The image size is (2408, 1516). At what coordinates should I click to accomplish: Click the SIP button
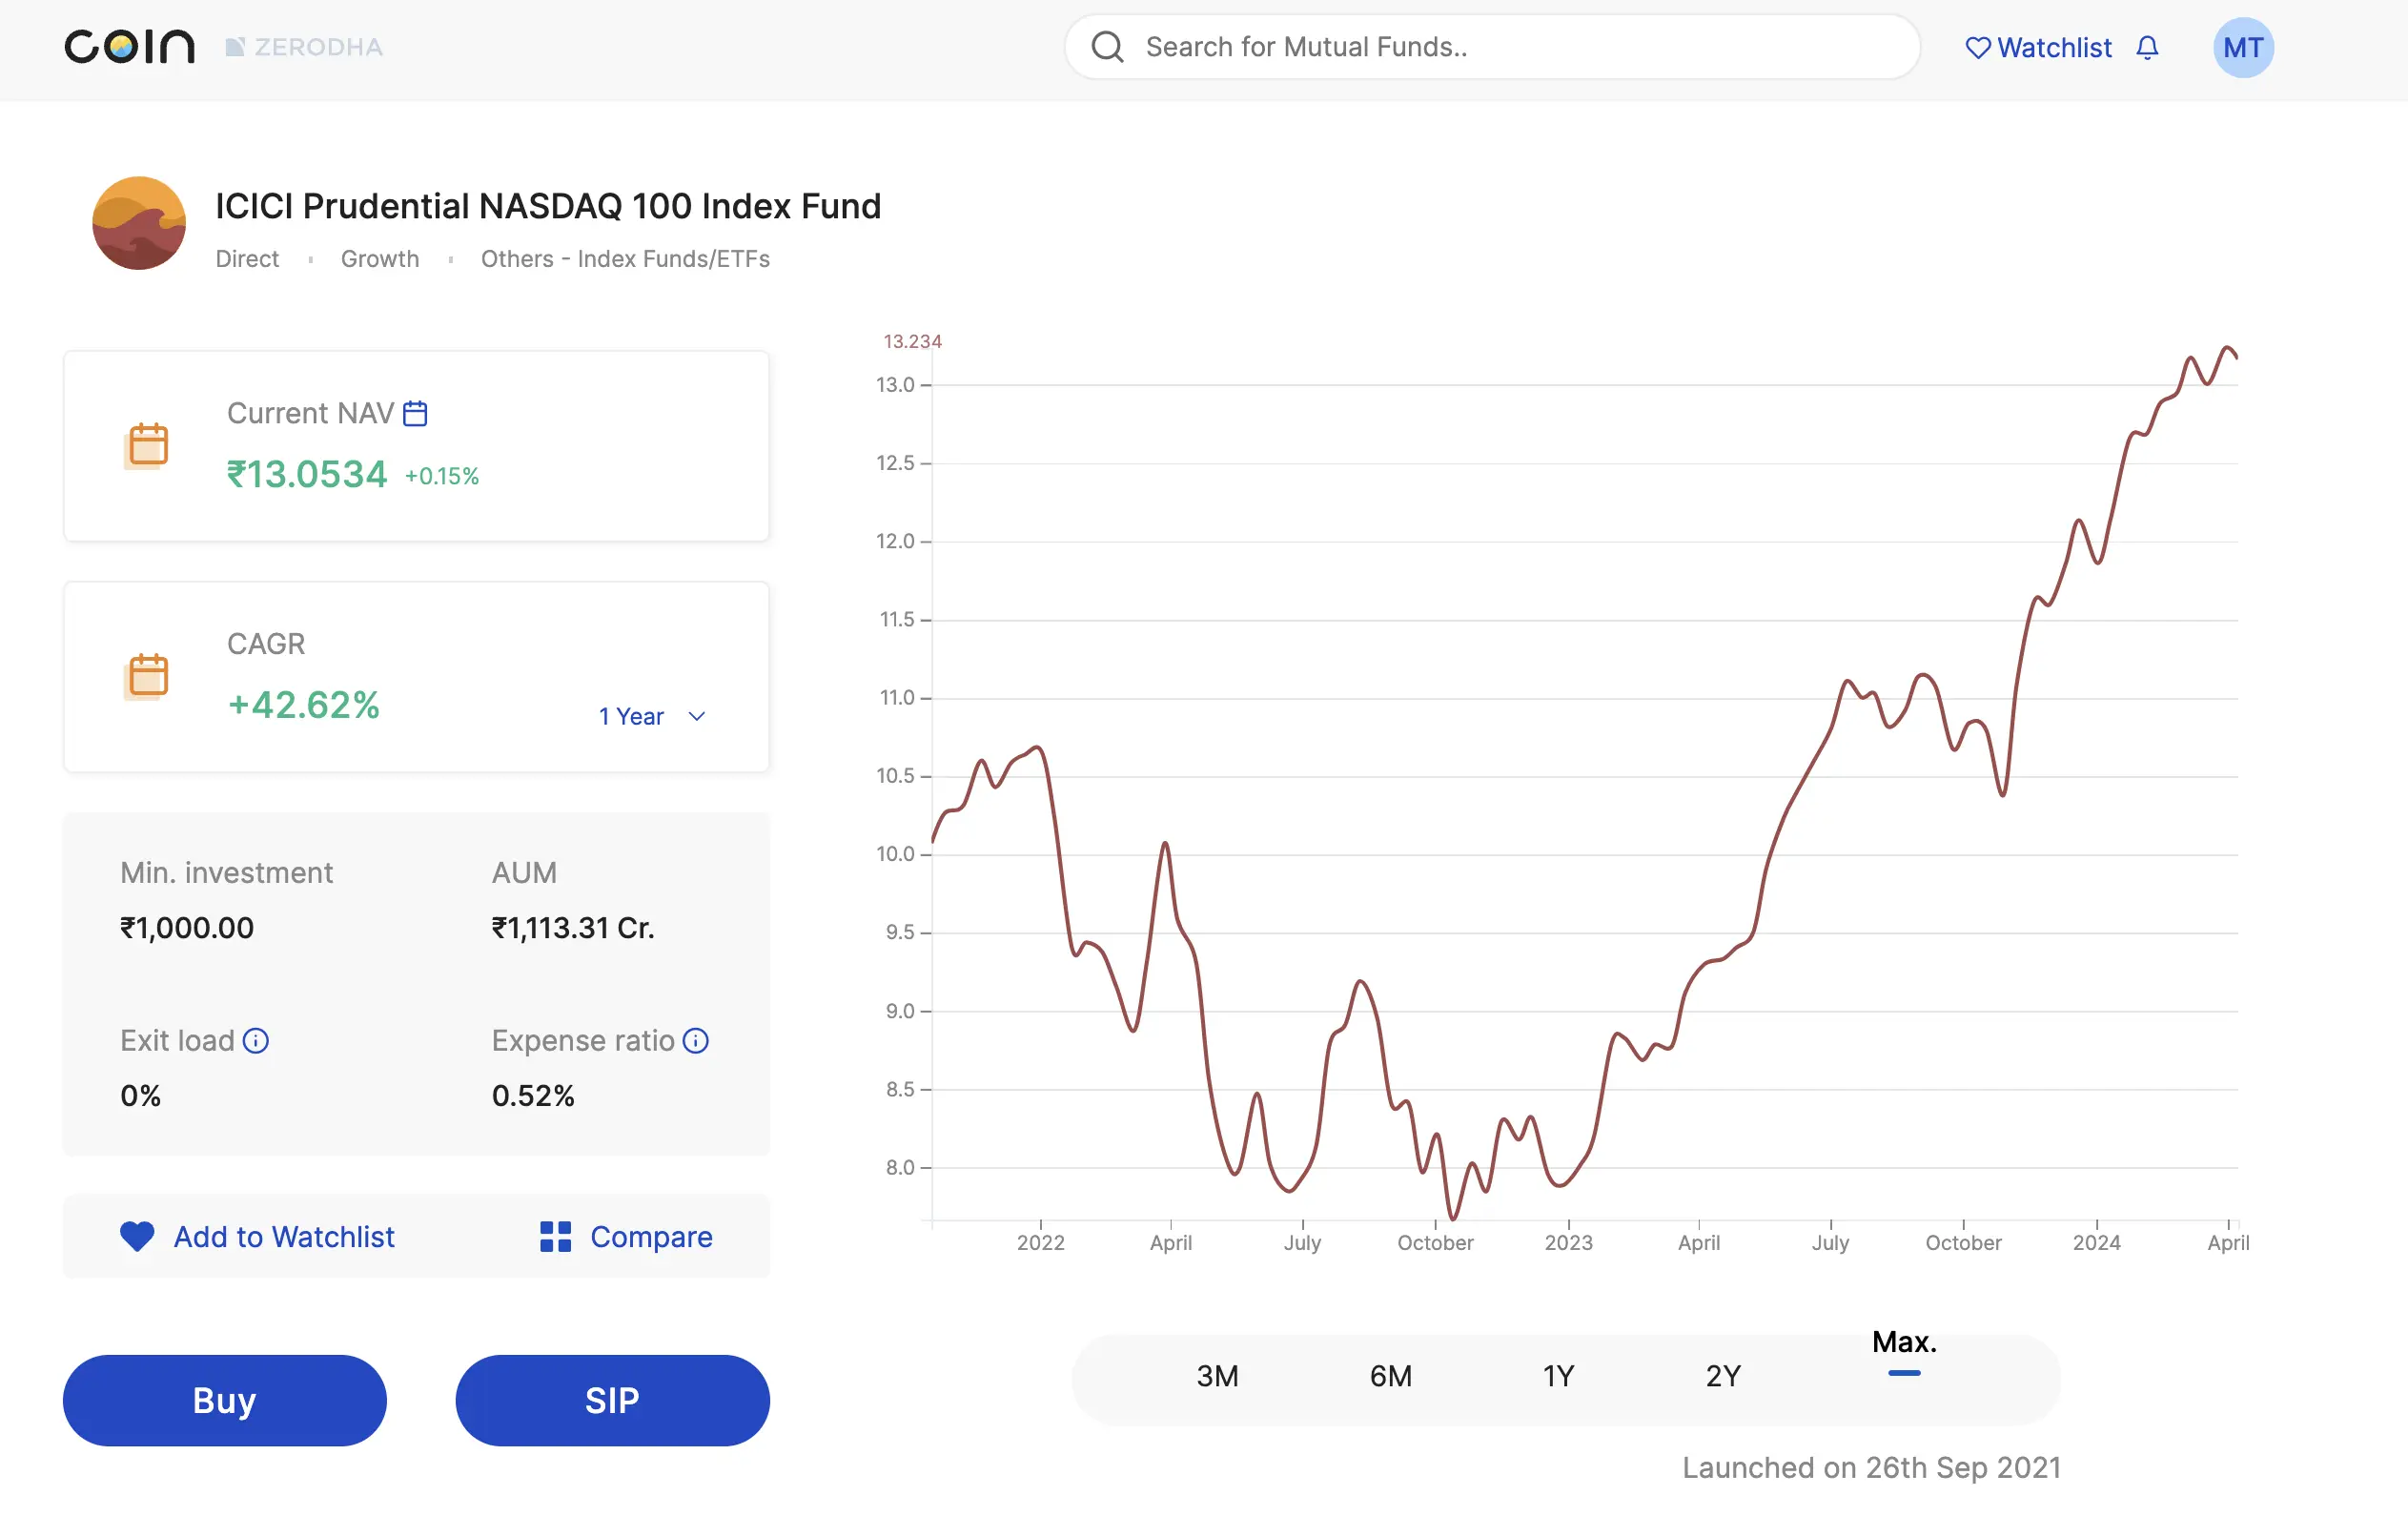point(612,1400)
